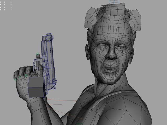
Task: Select the forearm below the hand
Action: (39, 109)
